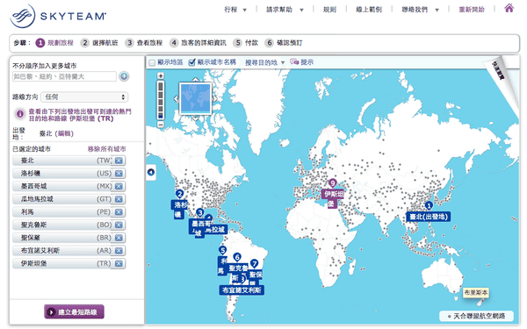Select map marker 6 at 聖克魯斯
Viewport: 527px width, 329px height.
pyautogui.click(x=237, y=257)
